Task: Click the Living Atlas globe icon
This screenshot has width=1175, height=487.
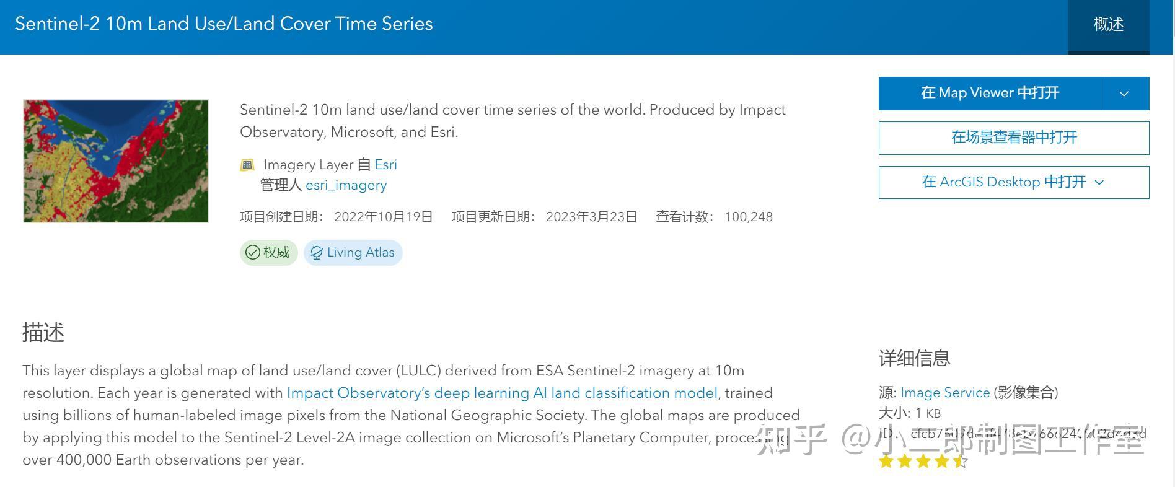Action: click(x=317, y=253)
